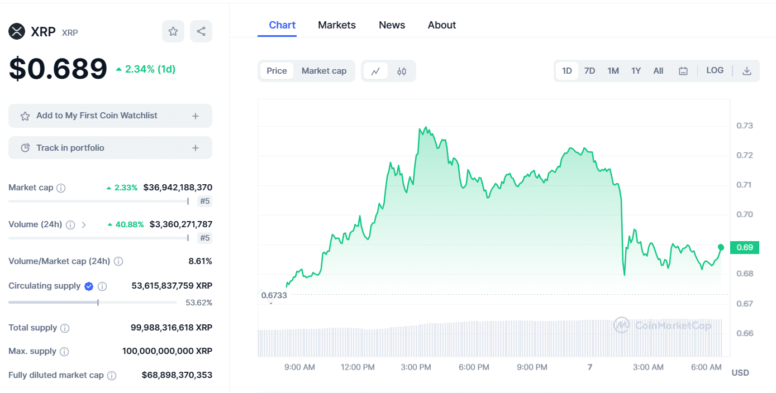Expand Volume (24h) details chevron
The image size is (776, 393).
[84, 225]
